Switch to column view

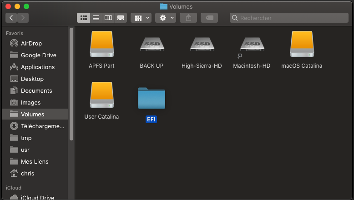(x=108, y=18)
